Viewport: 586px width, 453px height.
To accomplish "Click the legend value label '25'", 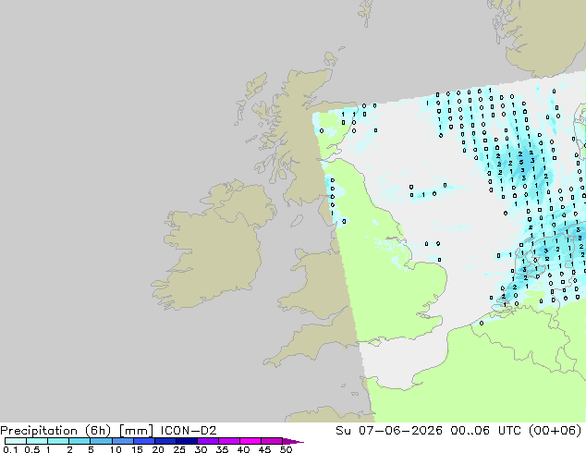I will coord(179,449).
